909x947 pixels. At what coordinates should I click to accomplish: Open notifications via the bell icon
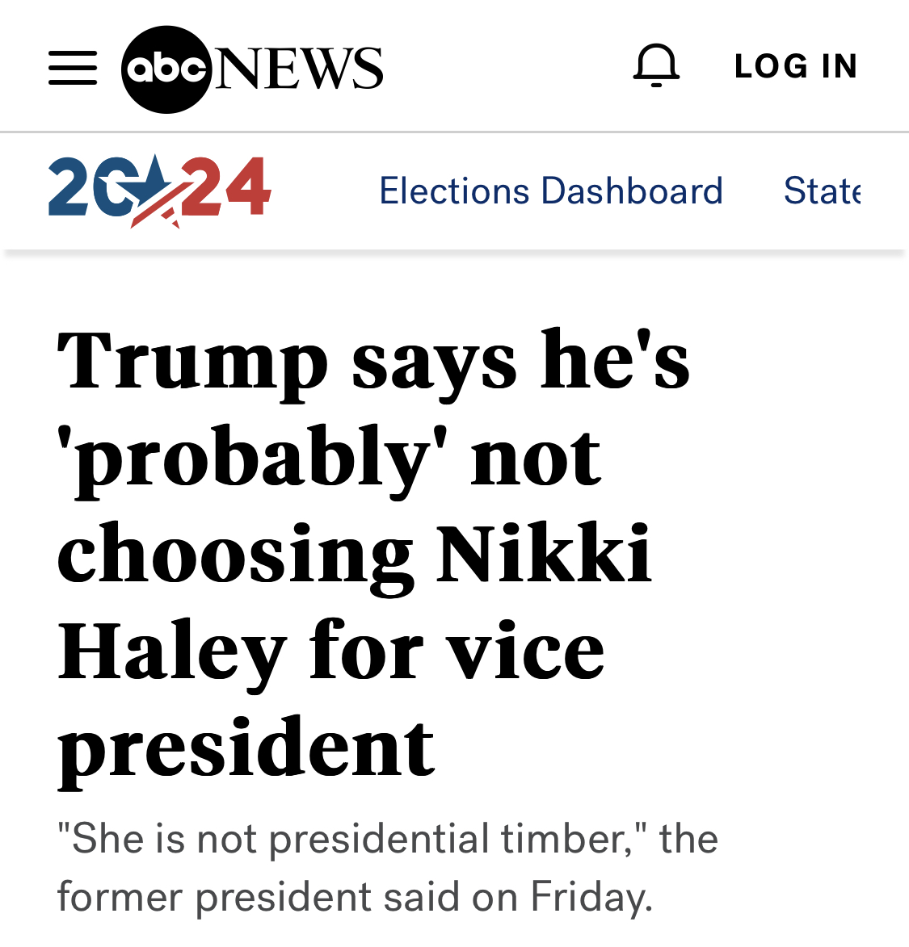(656, 65)
